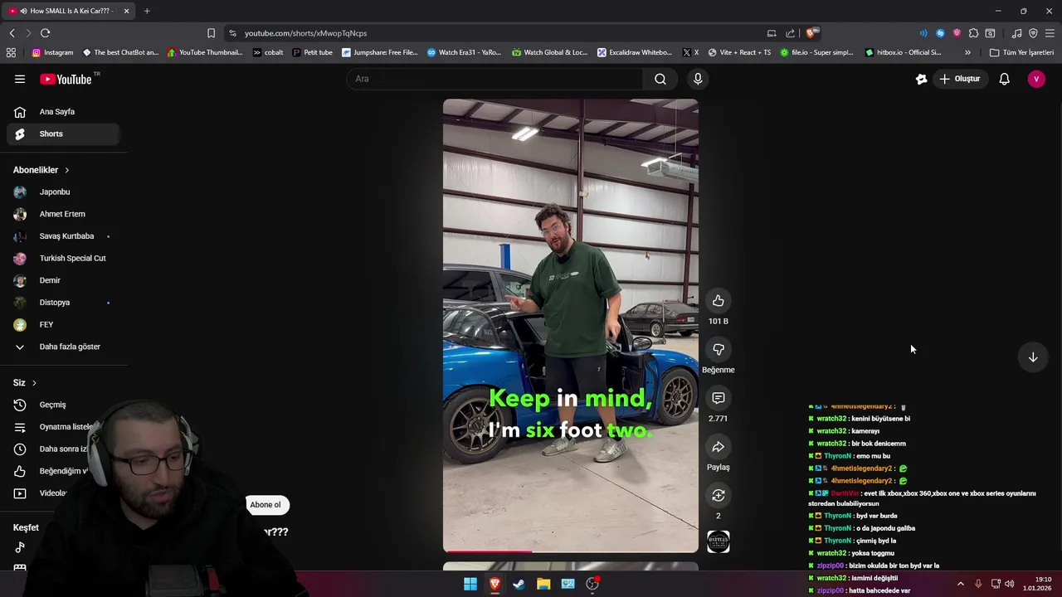Open Geçmiş history
This screenshot has width=1062, height=597.
pyautogui.click(x=63, y=405)
